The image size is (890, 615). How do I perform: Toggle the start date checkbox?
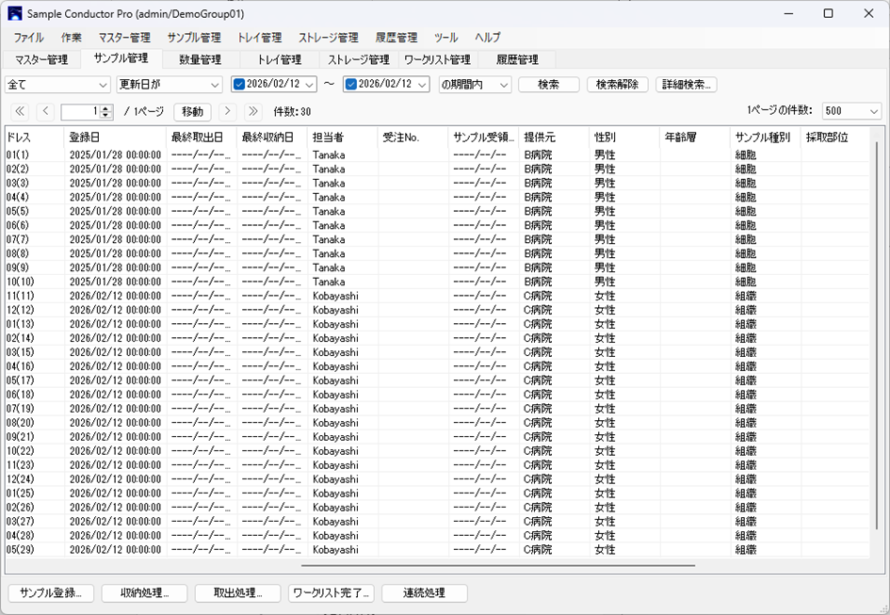click(239, 85)
